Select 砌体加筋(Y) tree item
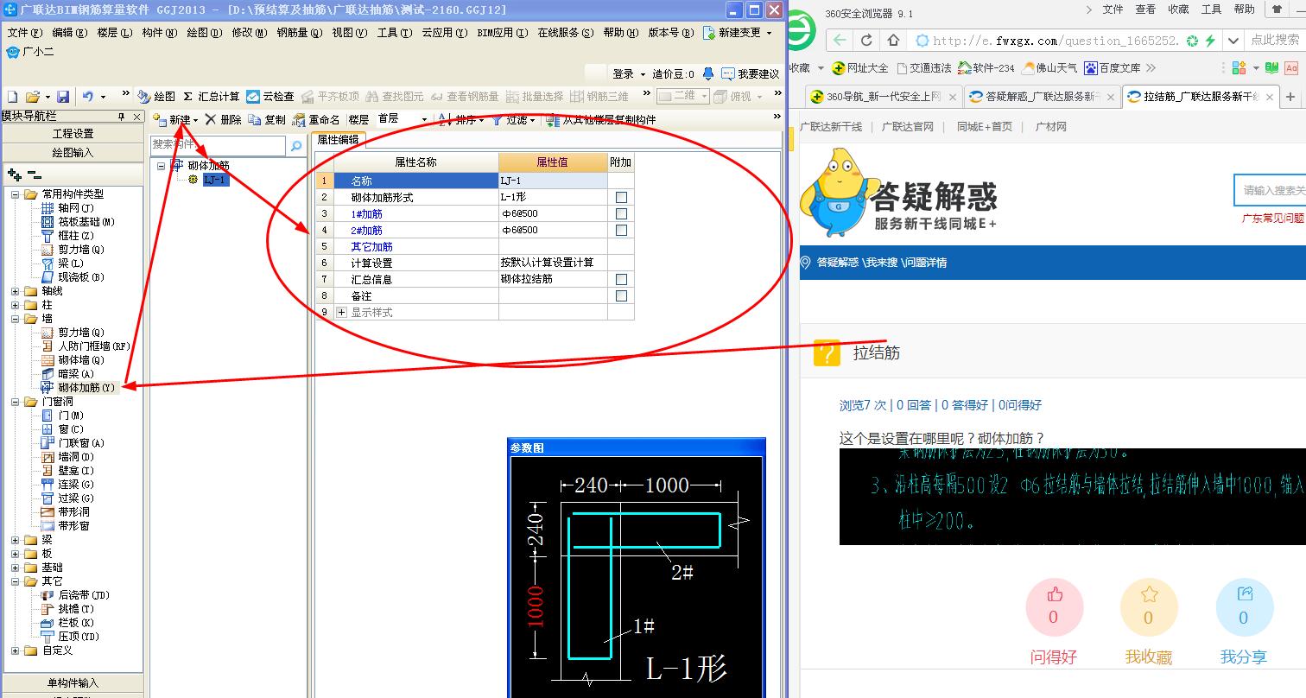The height and width of the screenshot is (698, 1306). click(86, 388)
